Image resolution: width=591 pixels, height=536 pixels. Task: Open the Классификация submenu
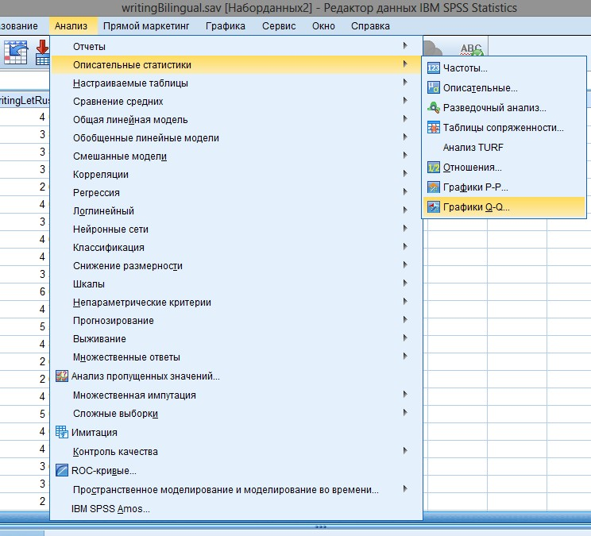(236, 248)
